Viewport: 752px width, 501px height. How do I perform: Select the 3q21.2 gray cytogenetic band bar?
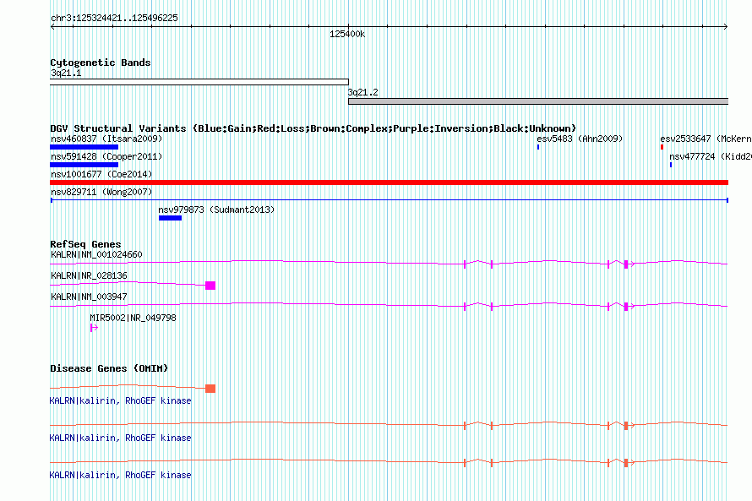(x=538, y=101)
